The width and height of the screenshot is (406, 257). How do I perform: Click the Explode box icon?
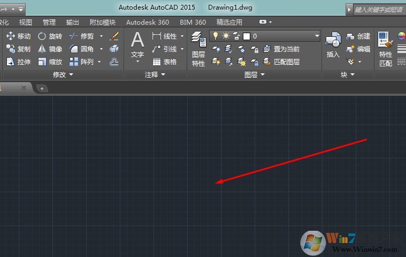click(x=114, y=49)
